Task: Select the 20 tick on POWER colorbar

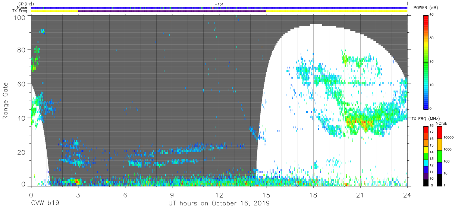Action: 432,62
